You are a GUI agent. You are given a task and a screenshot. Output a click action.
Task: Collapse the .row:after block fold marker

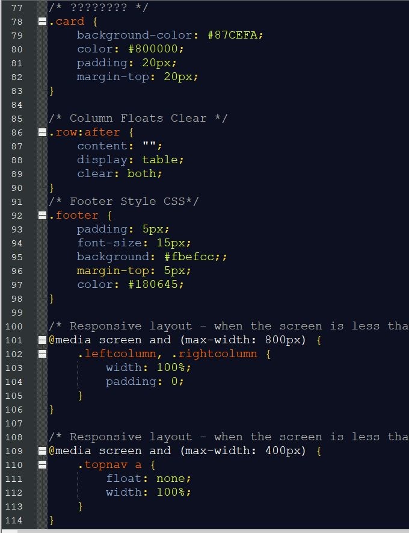(42, 132)
